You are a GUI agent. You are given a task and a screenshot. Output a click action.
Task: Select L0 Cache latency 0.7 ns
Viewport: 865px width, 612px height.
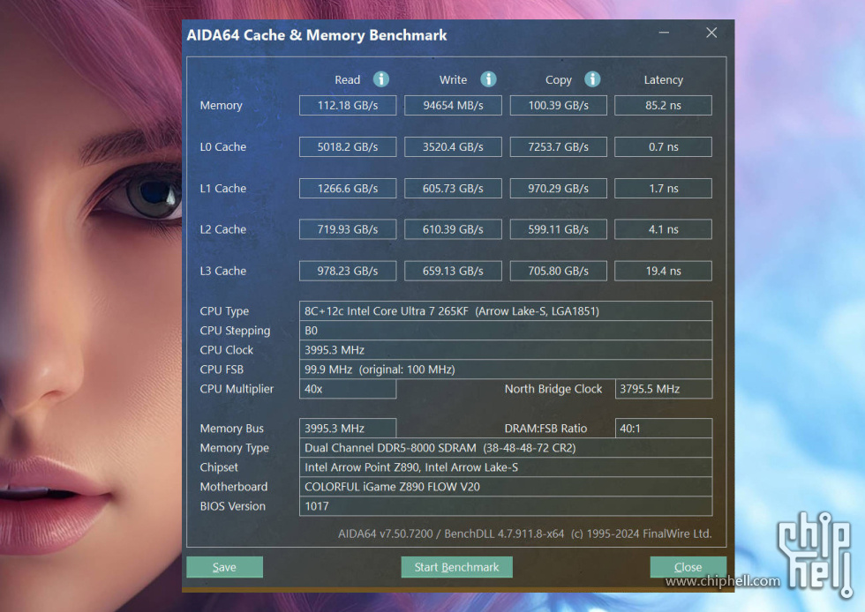tap(663, 146)
